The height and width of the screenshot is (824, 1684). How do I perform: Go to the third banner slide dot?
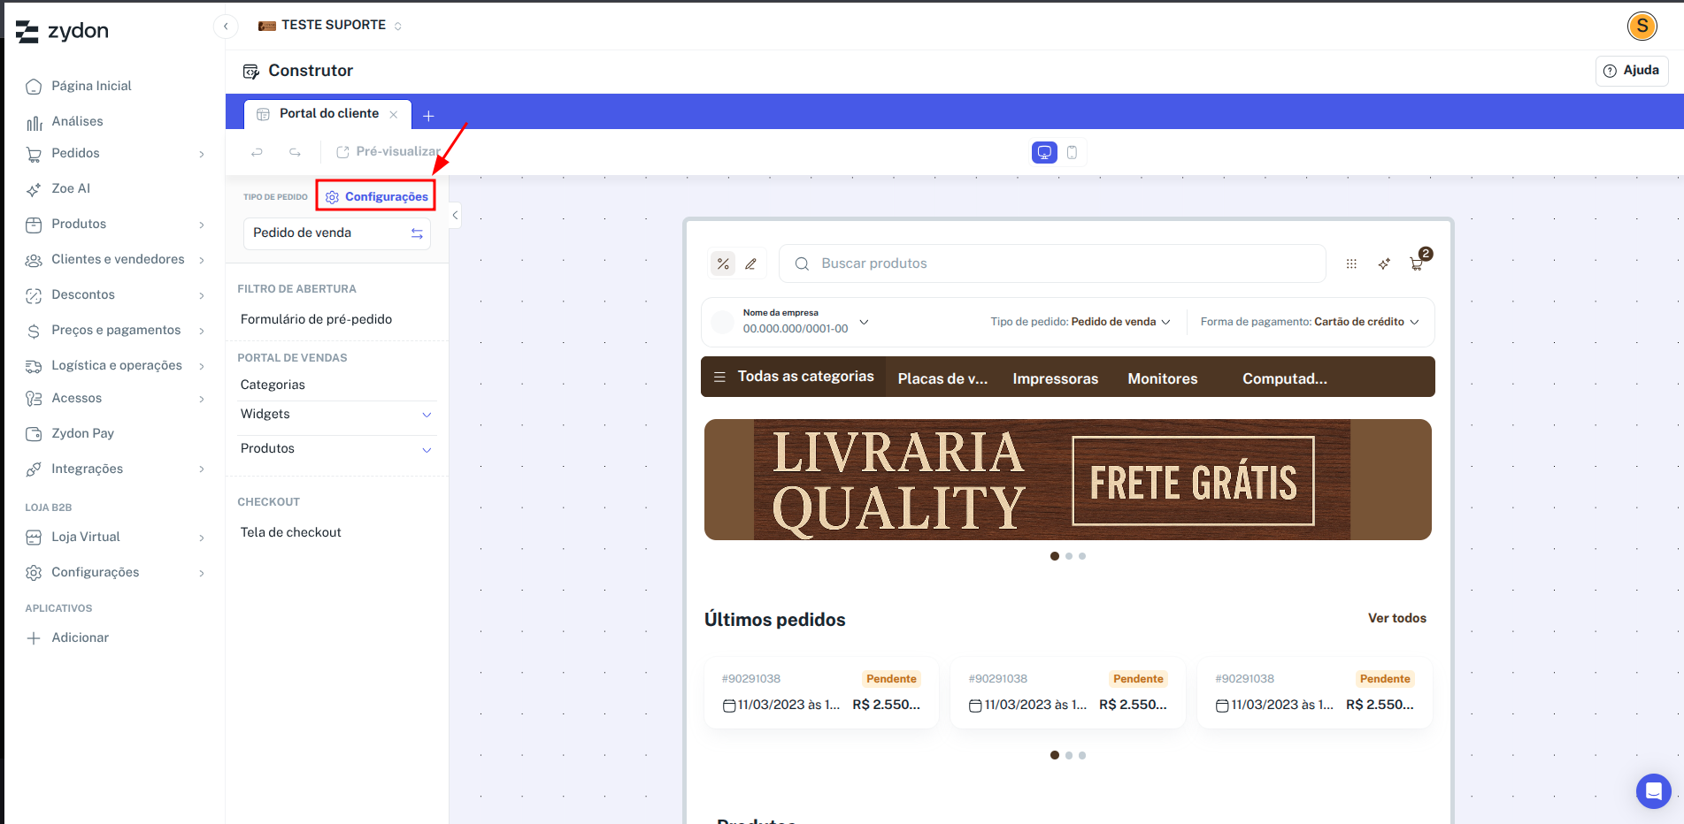pyautogui.click(x=1082, y=556)
